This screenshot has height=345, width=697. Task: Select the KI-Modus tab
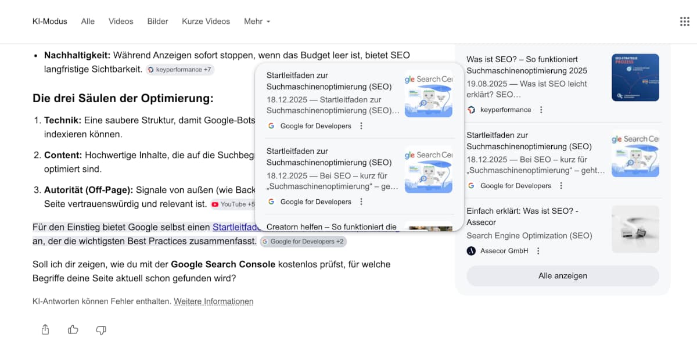coord(49,21)
